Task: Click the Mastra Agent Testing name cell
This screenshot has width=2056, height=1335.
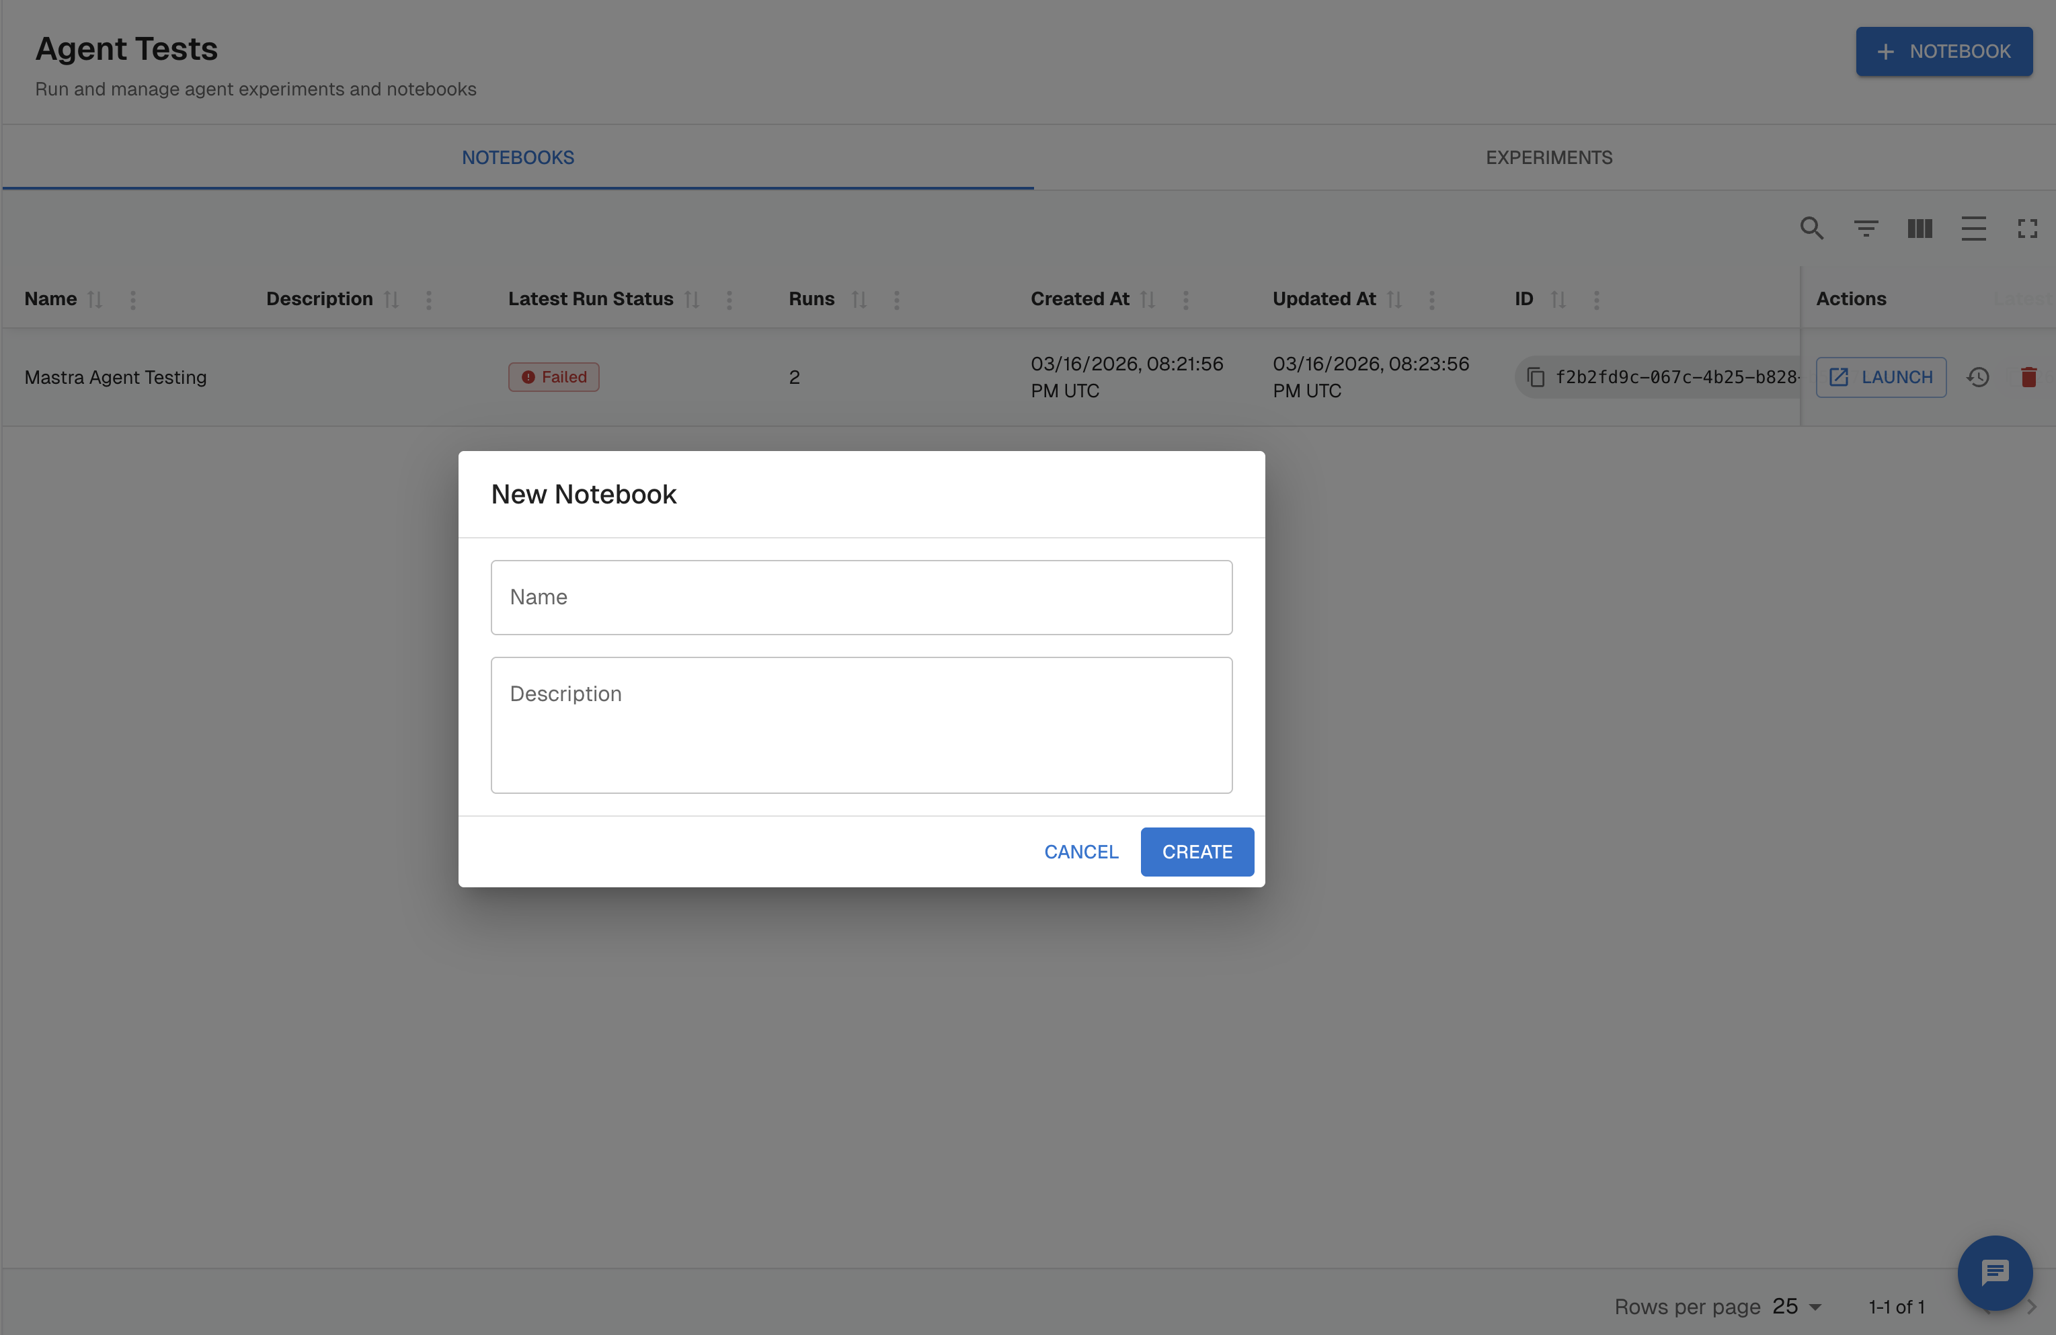Action: 116,377
